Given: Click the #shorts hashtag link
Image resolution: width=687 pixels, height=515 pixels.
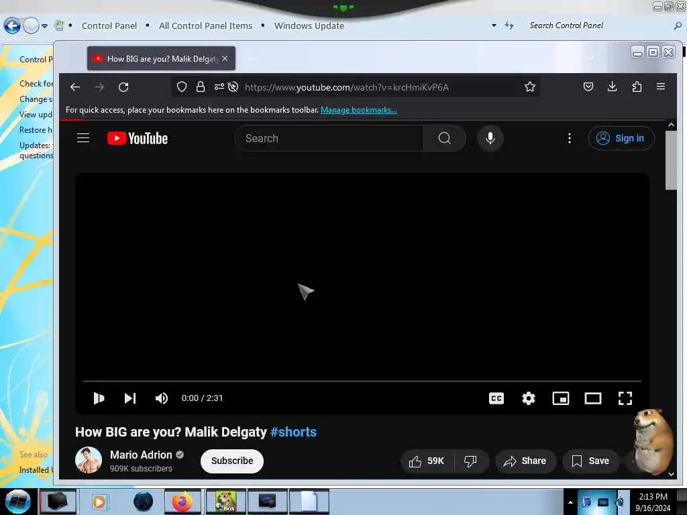Looking at the screenshot, I should 294,432.
